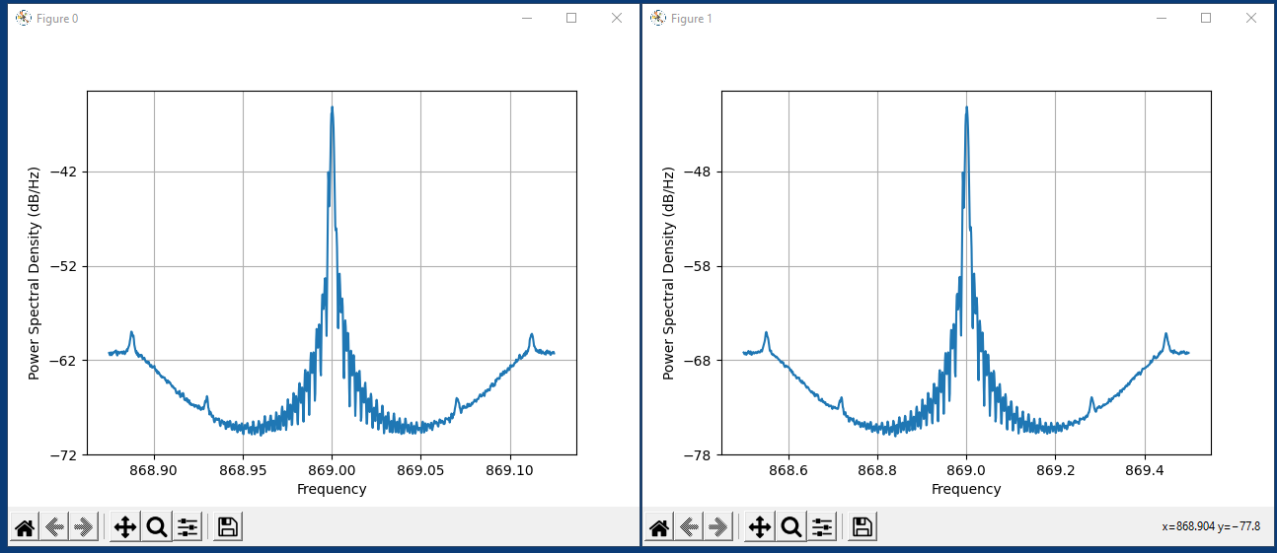Click the 868.6 tick label in Figure 1

pyautogui.click(x=789, y=470)
